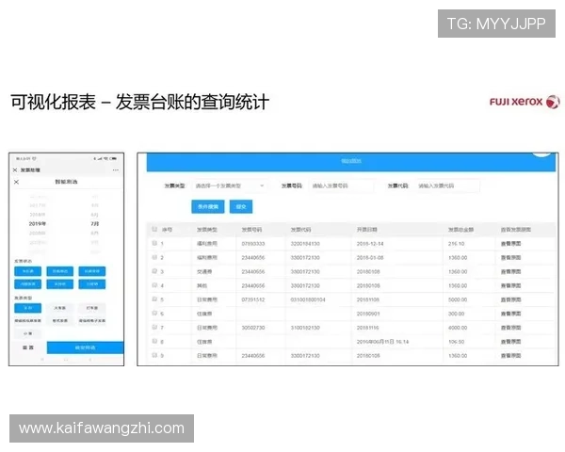
Task: Open 查看原图 link for row 2
Action: 511,258
